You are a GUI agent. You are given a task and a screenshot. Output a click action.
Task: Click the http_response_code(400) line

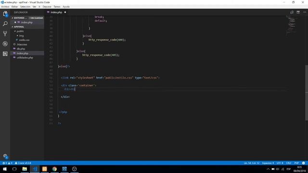(107, 40)
